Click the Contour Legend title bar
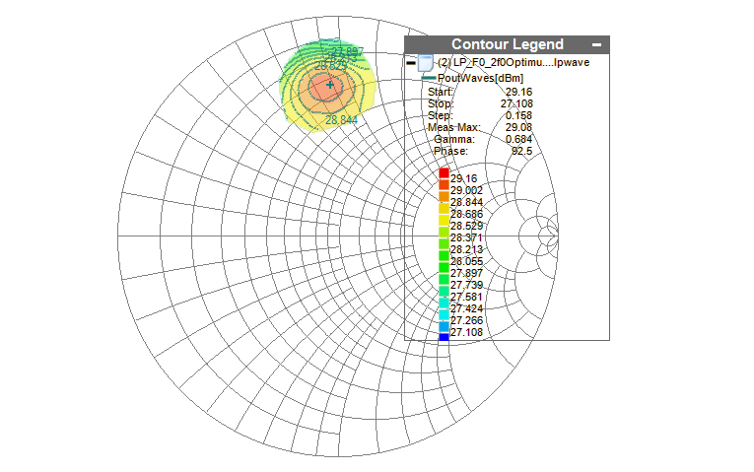The image size is (754, 472). coord(507,44)
